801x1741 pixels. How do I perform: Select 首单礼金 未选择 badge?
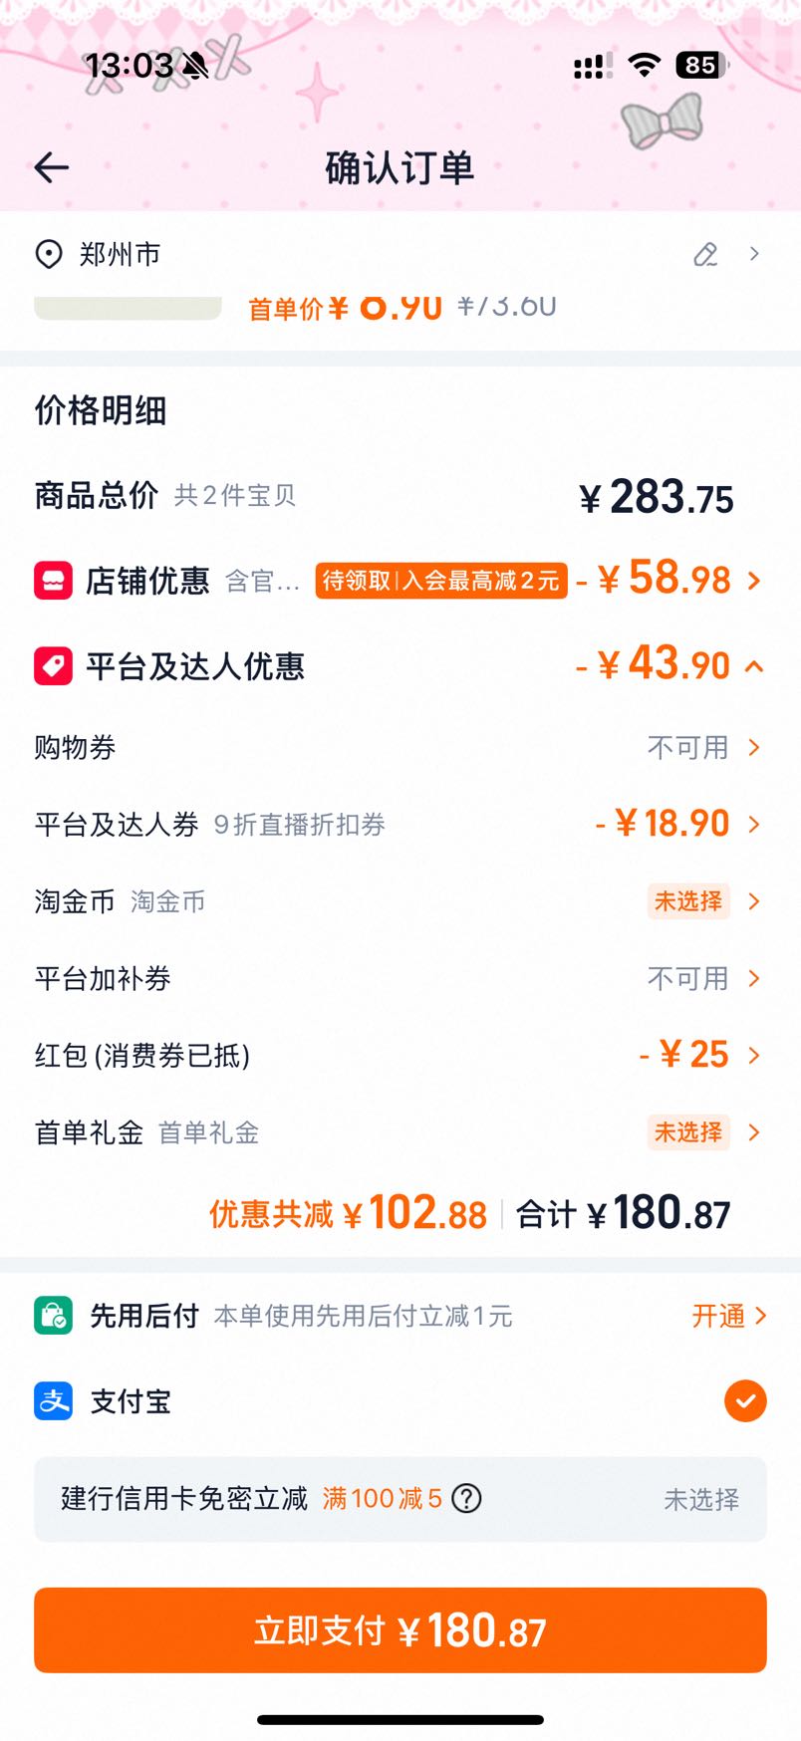tap(688, 1132)
